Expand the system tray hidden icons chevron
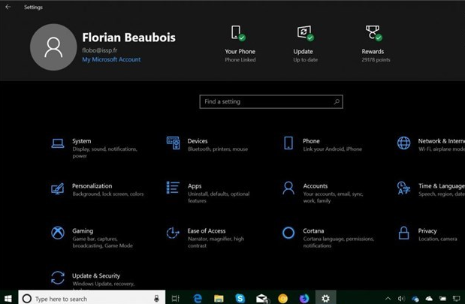465x304 pixels. pos(388,299)
